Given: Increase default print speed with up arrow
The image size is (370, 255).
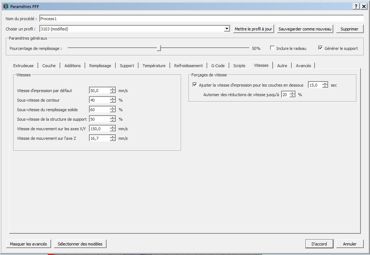Looking at the screenshot, I should (x=112, y=89).
